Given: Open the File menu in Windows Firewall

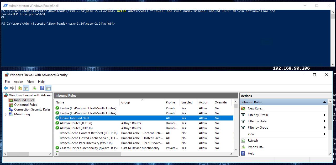Looking at the screenshot, I should 7,82.
